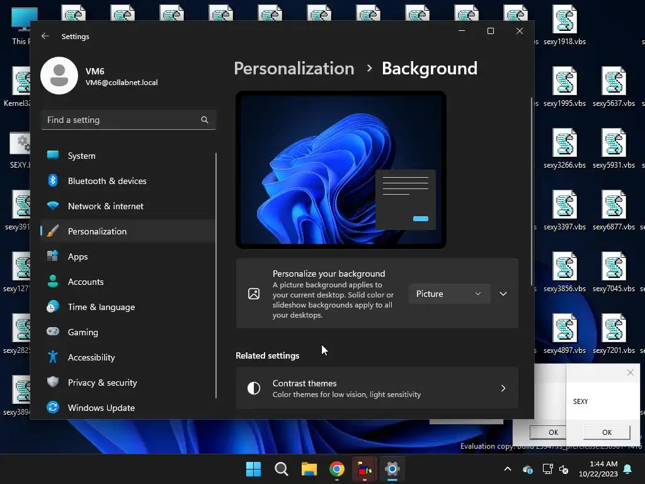Focus the Find a setting field
The height and width of the screenshot is (484, 645).
pos(128,120)
